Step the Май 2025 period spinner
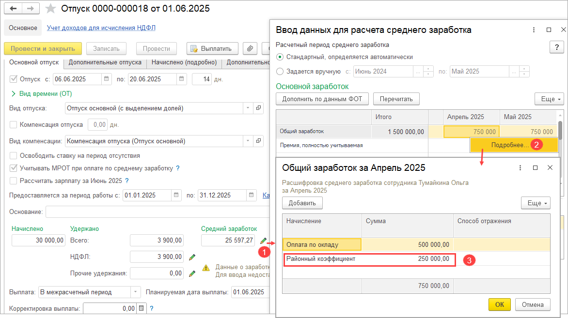This screenshot has width=568, height=318. (x=524, y=72)
